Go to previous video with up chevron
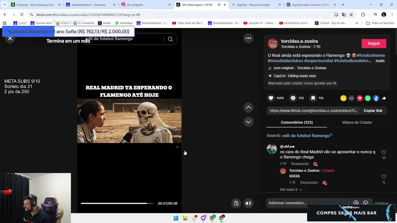 pyautogui.click(x=248, y=107)
